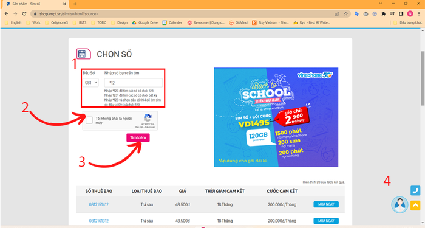Click the result count text 'Hiển thị 1-20'
This screenshot has height=228, width=425.
click(x=324, y=182)
